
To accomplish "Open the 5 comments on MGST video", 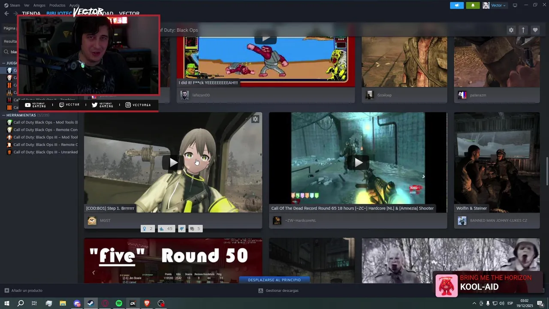I will (195, 229).
